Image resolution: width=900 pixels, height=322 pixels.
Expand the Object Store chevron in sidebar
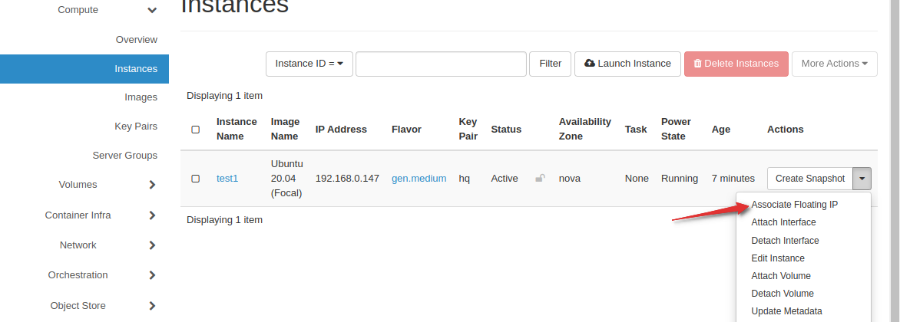[x=152, y=306]
